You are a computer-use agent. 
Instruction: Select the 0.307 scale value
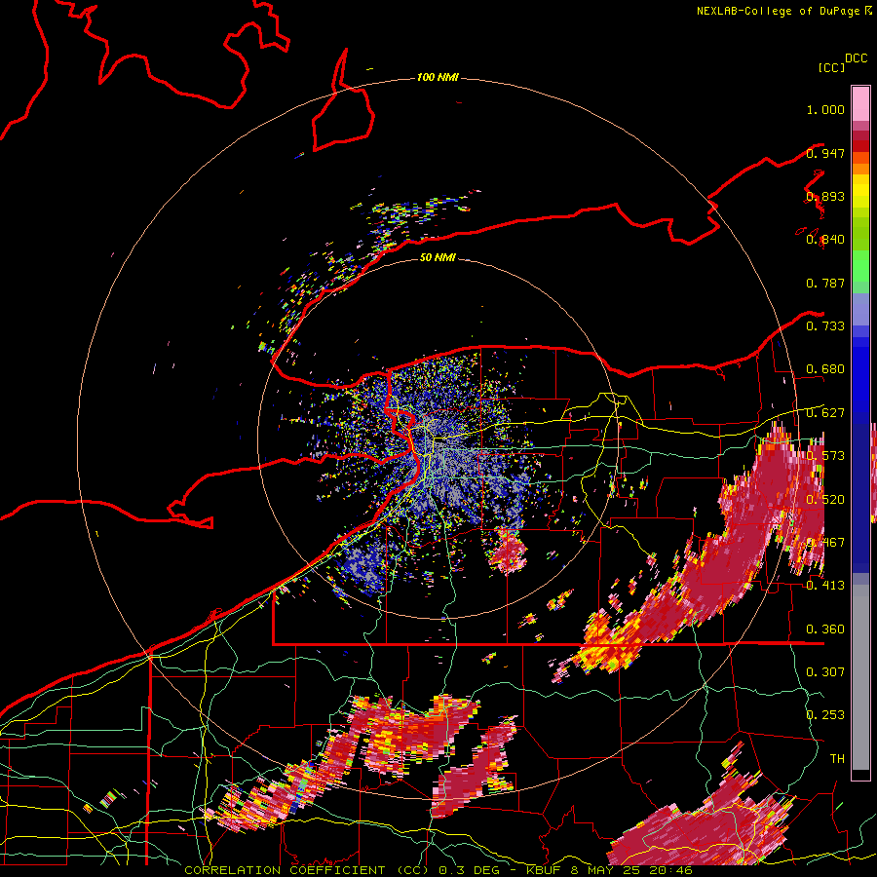point(825,671)
